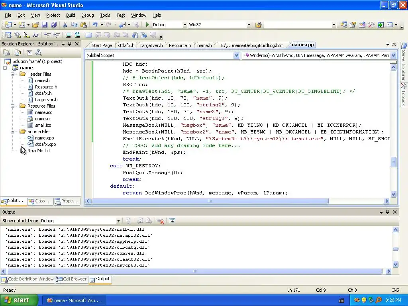
Task: Open the Build menu
Action: click(71, 15)
